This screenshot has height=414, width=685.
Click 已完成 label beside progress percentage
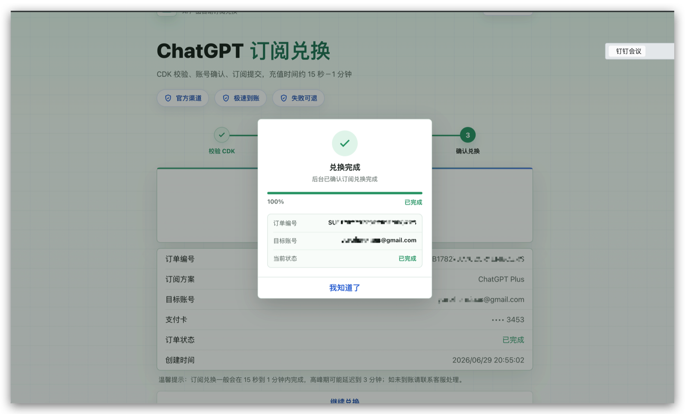pos(413,202)
